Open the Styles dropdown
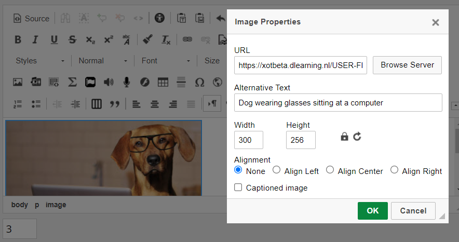The width and height of the screenshot is (459, 242). click(x=40, y=61)
